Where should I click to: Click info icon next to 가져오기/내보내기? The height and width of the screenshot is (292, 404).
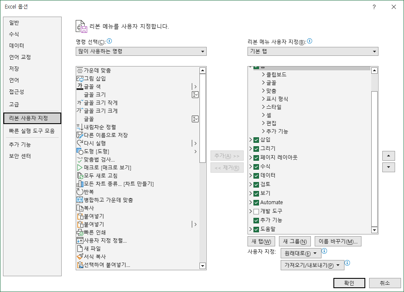click(347, 263)
